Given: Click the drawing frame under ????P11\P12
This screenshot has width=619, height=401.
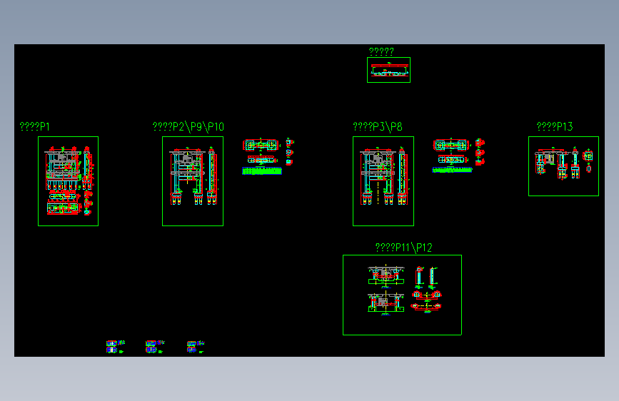Looking at the screenshot, I should (402, 295).
